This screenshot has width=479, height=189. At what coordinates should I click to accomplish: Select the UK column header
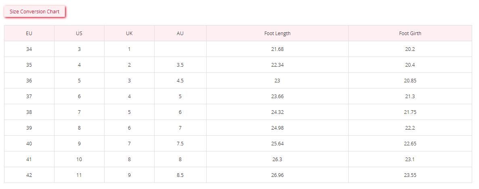[129, 34]
